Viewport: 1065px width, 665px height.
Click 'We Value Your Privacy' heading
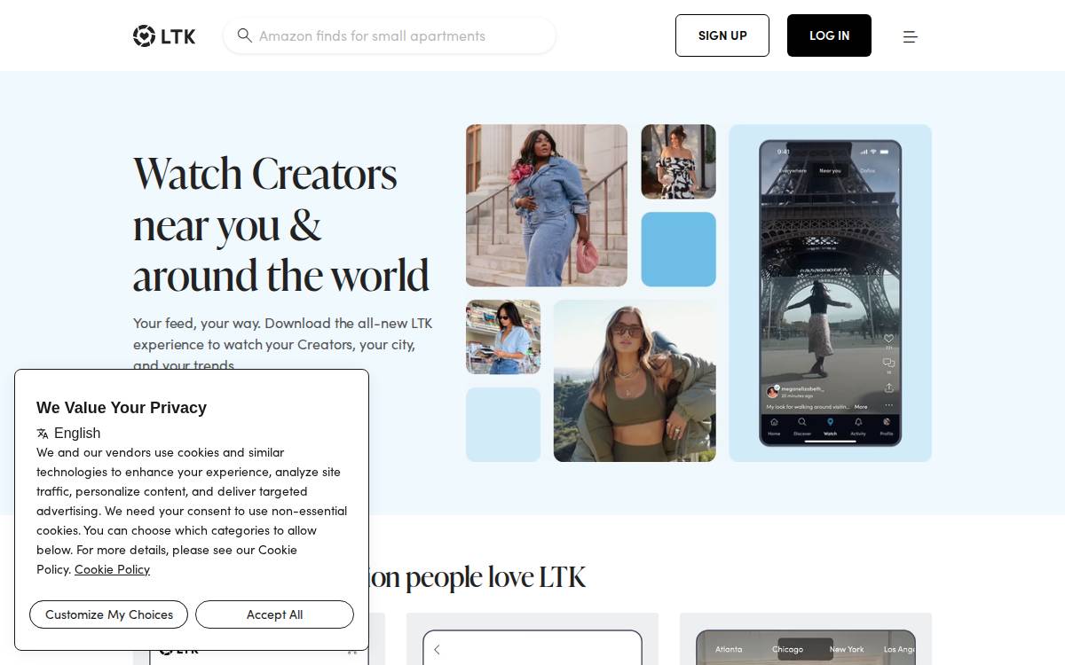click(x=122, y=408)
